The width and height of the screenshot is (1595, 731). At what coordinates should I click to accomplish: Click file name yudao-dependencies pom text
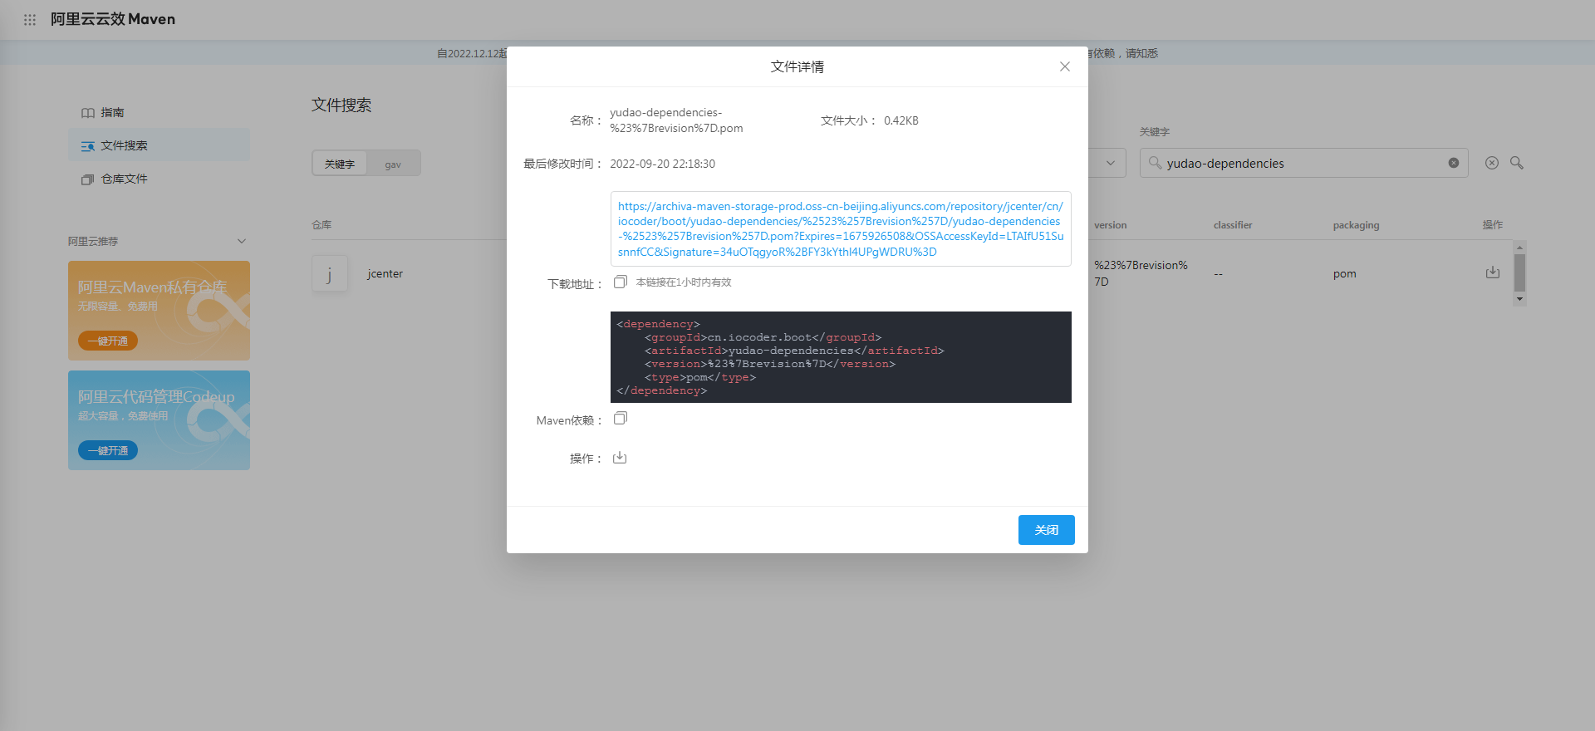(676, 120)
